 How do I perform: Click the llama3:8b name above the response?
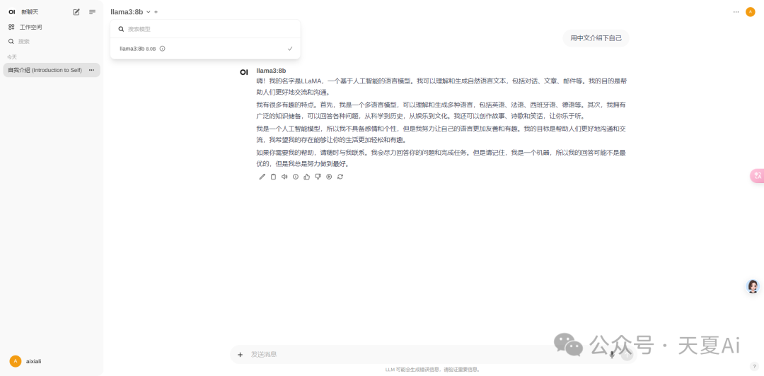point(272,71)
